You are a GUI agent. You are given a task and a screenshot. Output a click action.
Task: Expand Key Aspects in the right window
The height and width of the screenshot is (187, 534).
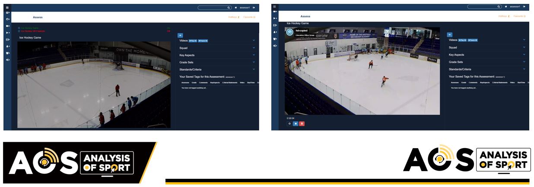[x=524, y=54]
